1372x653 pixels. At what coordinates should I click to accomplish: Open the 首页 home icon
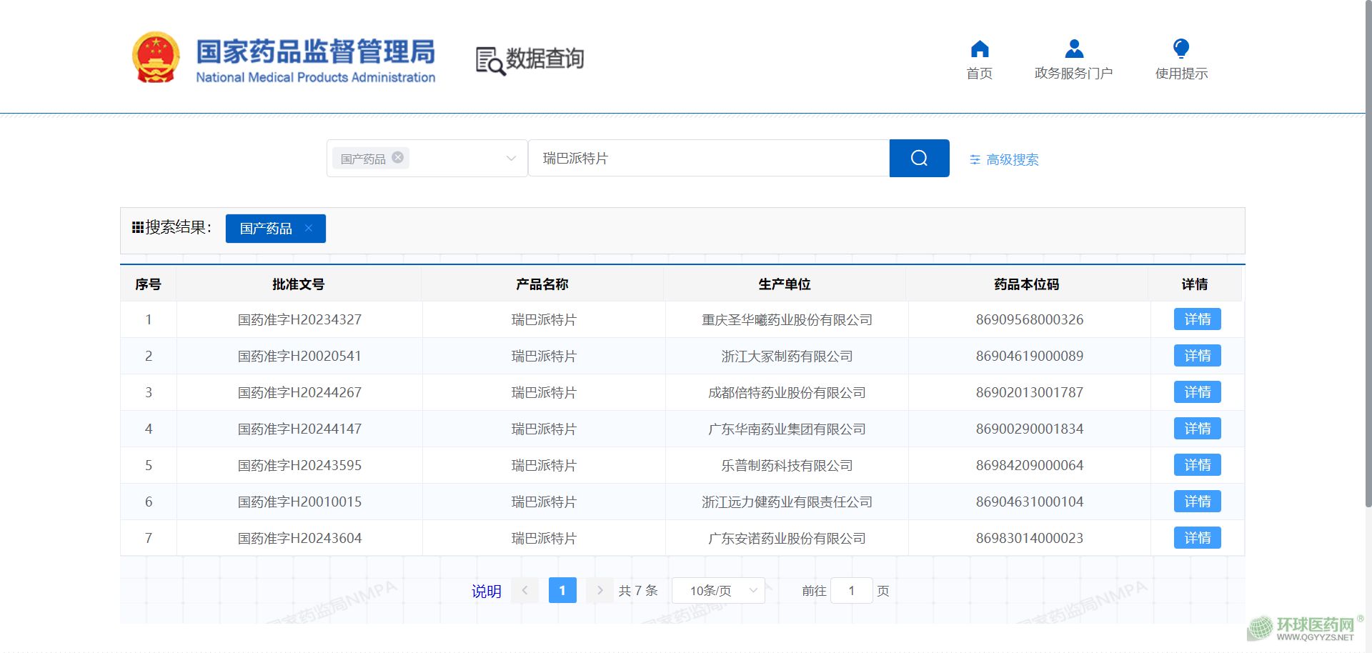[980, 49]
